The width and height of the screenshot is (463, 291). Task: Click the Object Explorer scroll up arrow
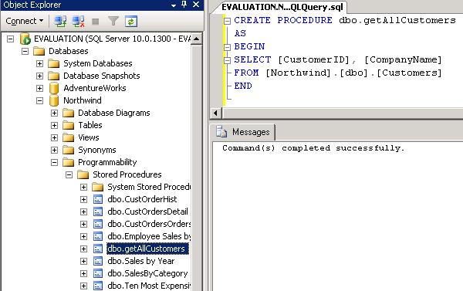coord(196,39)
